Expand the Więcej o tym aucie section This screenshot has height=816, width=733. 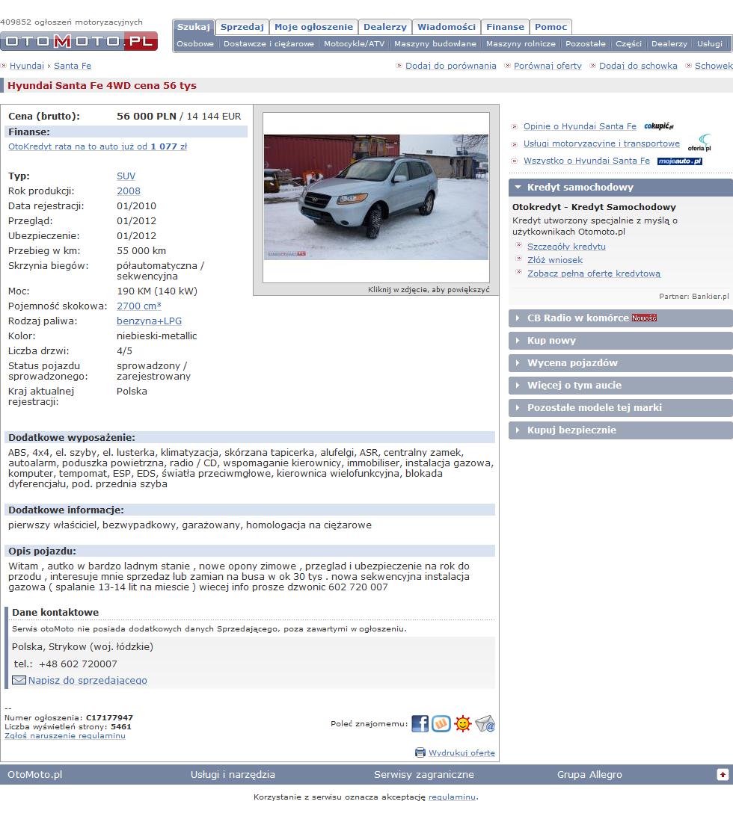[621, 385]
